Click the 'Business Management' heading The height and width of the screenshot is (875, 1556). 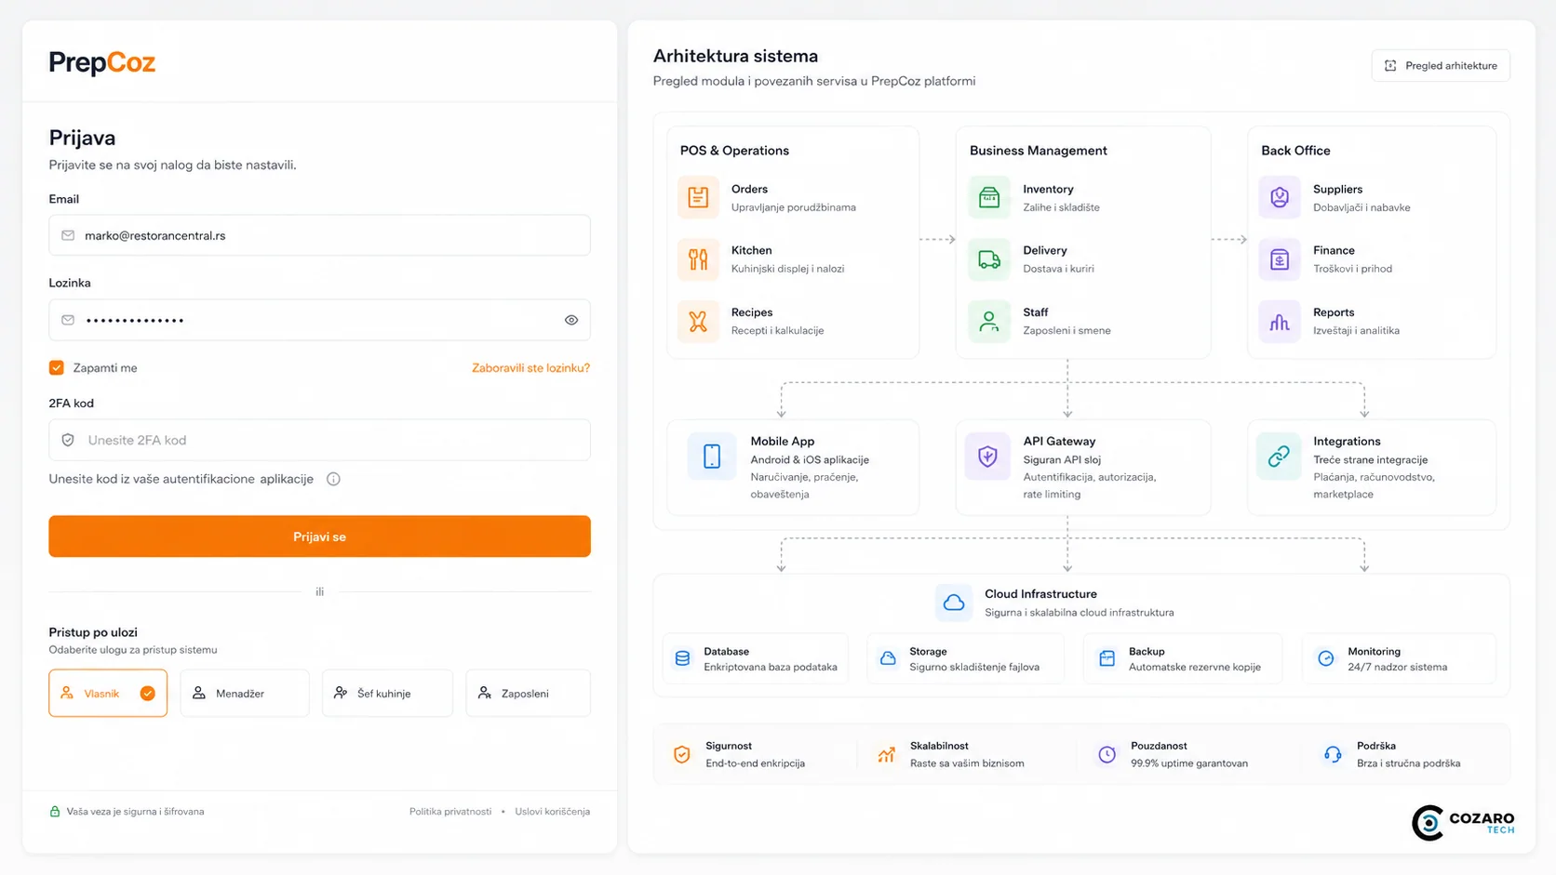pos(1039,151)
